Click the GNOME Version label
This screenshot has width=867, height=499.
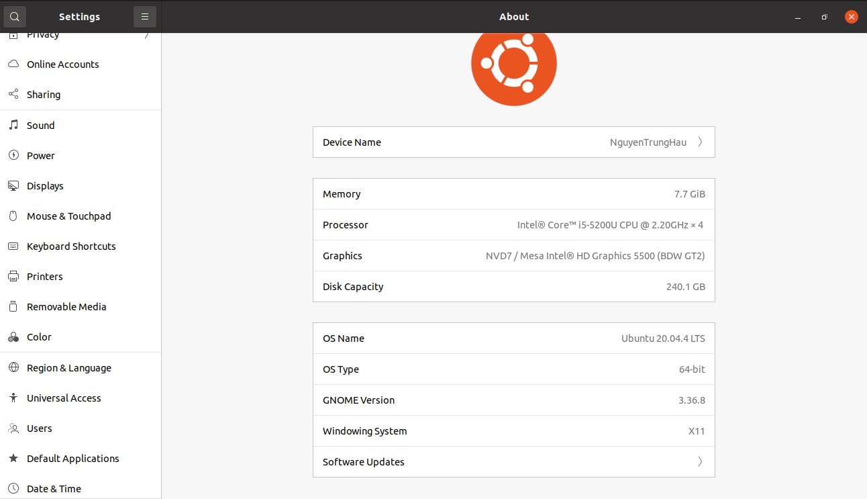coord(359,400)
